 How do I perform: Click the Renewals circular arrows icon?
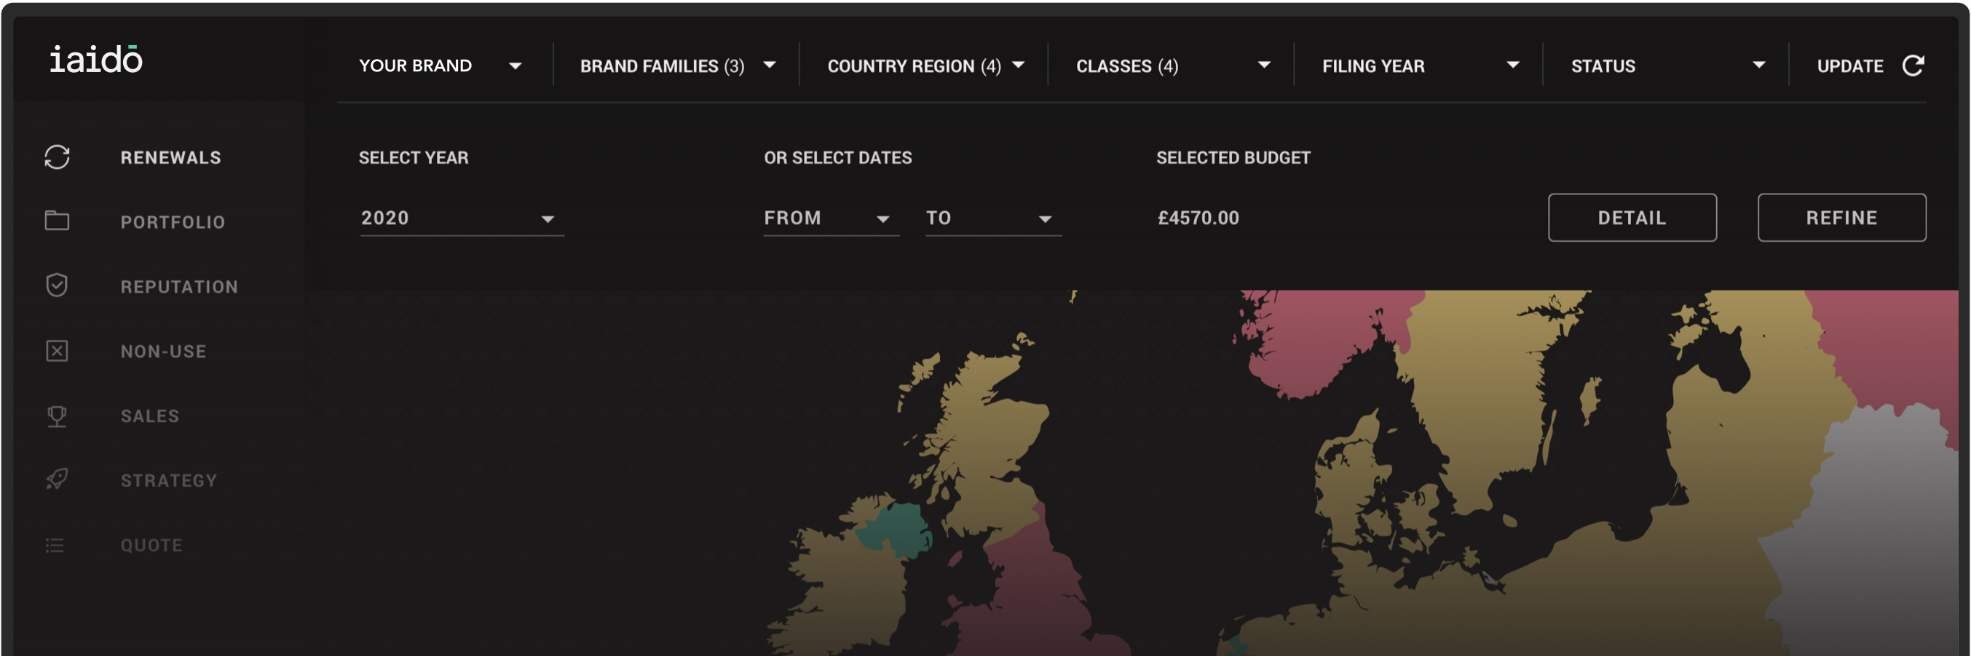click(x=57, y=157)
